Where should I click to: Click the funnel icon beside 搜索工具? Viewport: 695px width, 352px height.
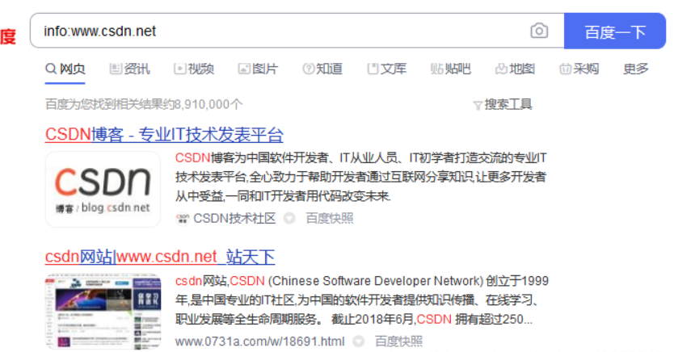[x=478, y=106]
